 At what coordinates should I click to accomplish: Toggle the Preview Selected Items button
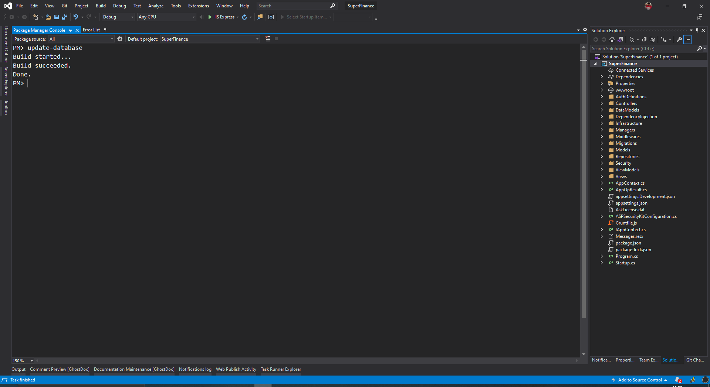click(x=687, y=40)
